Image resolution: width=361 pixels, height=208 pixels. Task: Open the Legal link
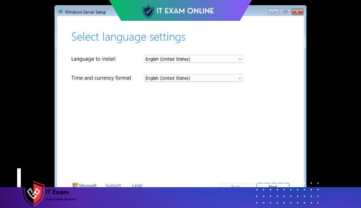137,185
